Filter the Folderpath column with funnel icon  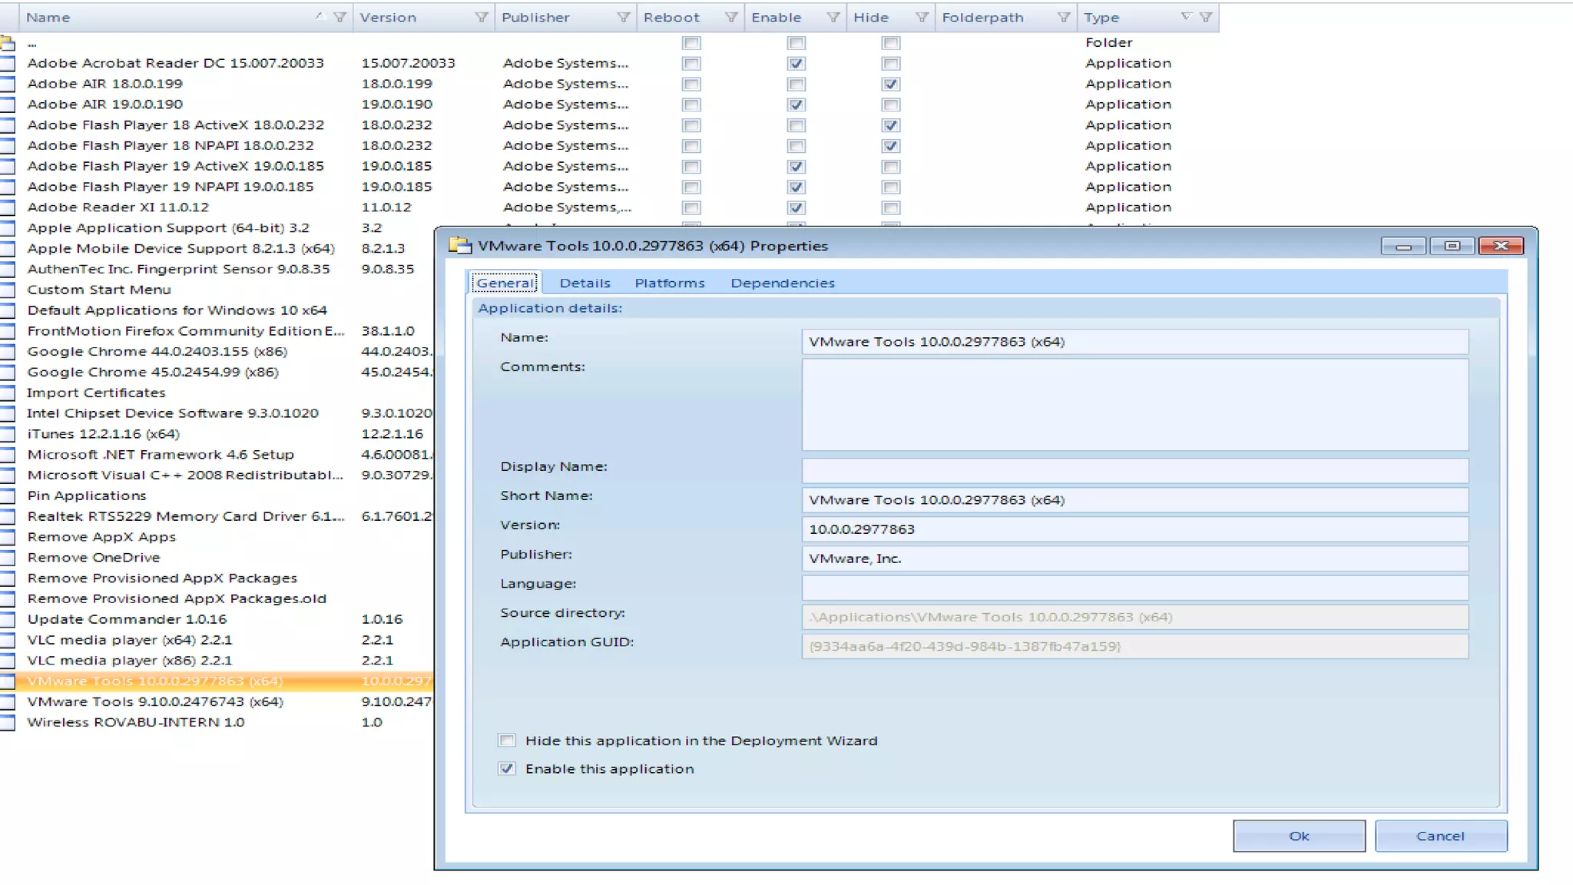pos(1064,17)
